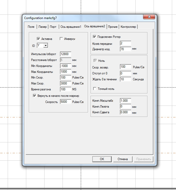176x190 pixels.
Task: Toggle the Активна checkbox
Action: 39,39
